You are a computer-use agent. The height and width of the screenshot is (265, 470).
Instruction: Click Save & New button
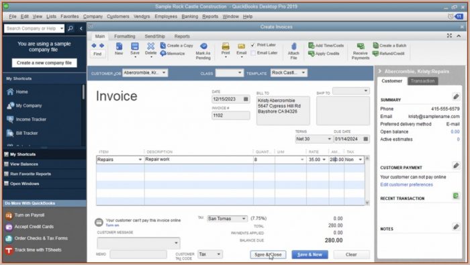pos(310,254)
